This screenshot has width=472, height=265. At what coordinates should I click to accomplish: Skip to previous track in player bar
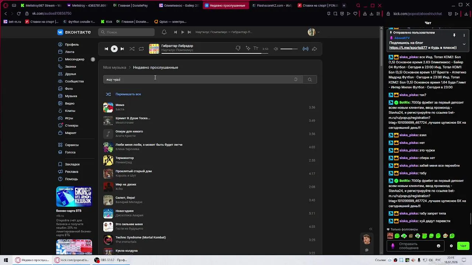click(x=106, y=49)
